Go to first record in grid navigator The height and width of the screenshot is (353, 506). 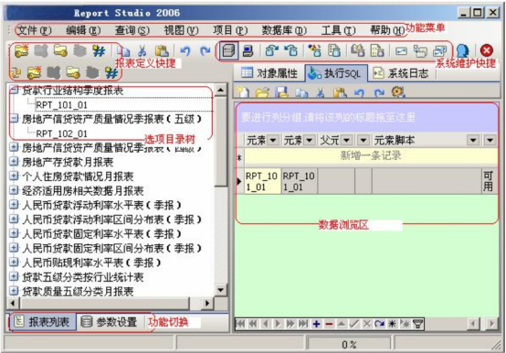[240, 324]
